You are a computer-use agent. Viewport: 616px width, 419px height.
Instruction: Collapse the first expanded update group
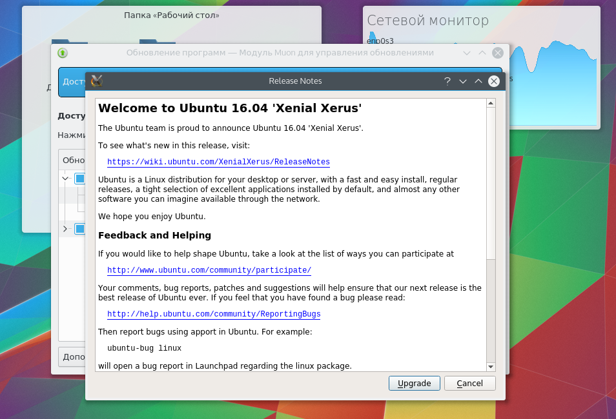pos(65,179)
